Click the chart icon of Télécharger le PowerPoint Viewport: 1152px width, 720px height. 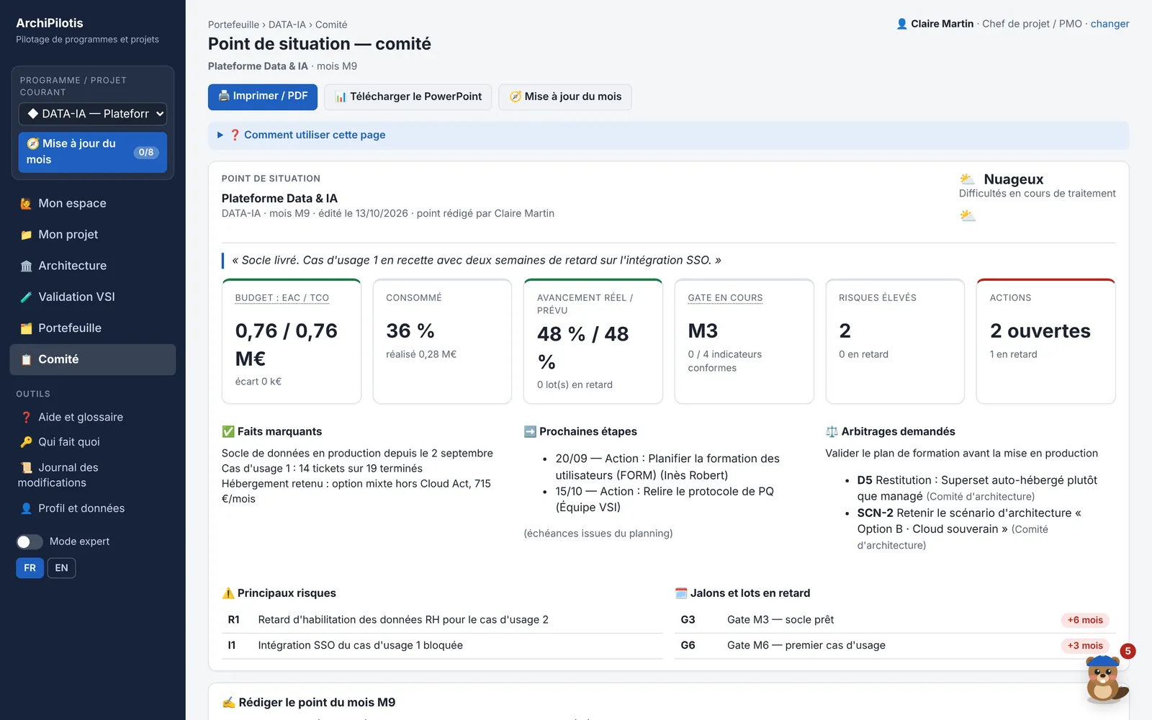pos(341,96)
